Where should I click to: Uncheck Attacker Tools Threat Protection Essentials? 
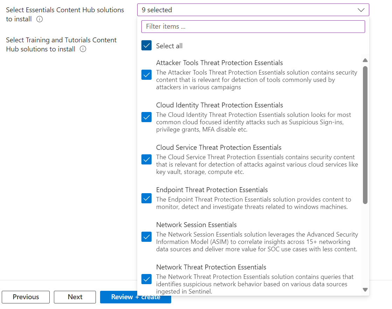pos(147,75)
